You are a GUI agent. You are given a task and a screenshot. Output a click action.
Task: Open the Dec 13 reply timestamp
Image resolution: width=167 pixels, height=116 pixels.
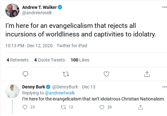[x=89, y=87]
